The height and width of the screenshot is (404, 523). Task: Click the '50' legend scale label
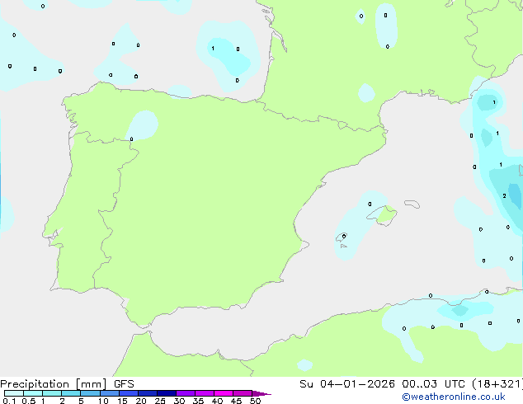click(255, 401)
